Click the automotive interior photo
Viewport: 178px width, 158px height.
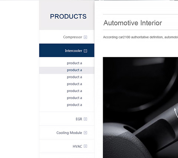pos(141,108)
